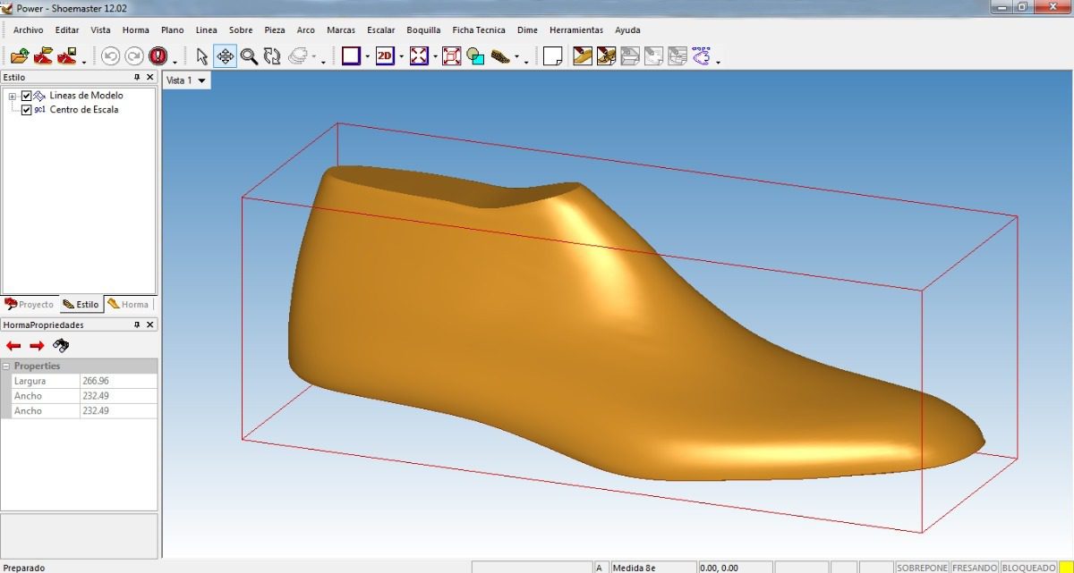
Task: Click the red left arrow in HormaPropriedades
Action: pyautogui.click(x=13, y=346)
